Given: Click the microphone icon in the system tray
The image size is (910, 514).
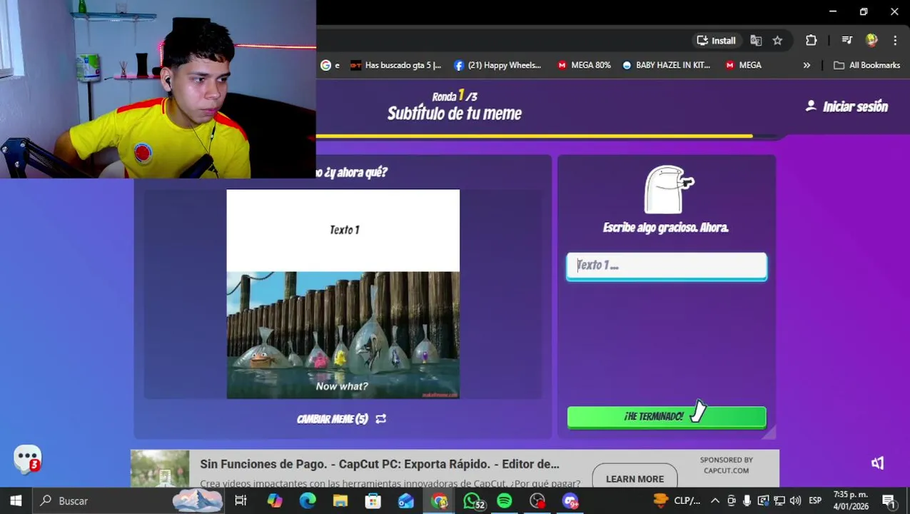Looking at the screenshot, I should [x=747, y=501].
